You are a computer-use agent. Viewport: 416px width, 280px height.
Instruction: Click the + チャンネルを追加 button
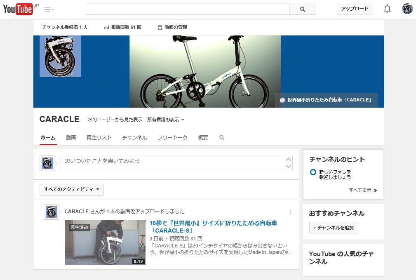334,228
